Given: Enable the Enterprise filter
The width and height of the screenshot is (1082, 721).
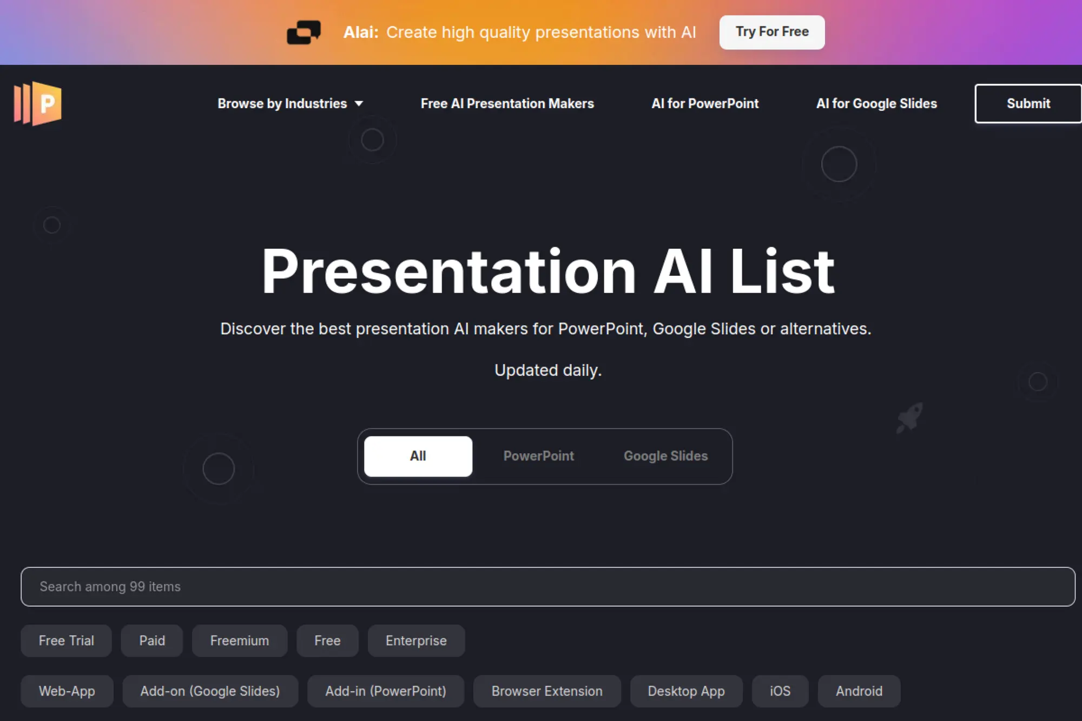Looking at the screenshot, I should click(x=416, y=640).
